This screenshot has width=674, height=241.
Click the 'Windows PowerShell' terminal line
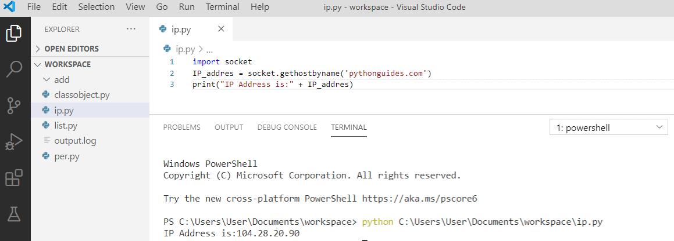(x=211, y=163)
